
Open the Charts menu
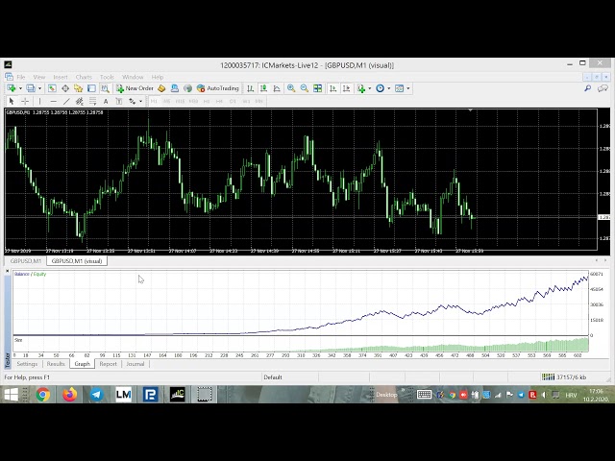pyautogui.click(x=84, y=77)
